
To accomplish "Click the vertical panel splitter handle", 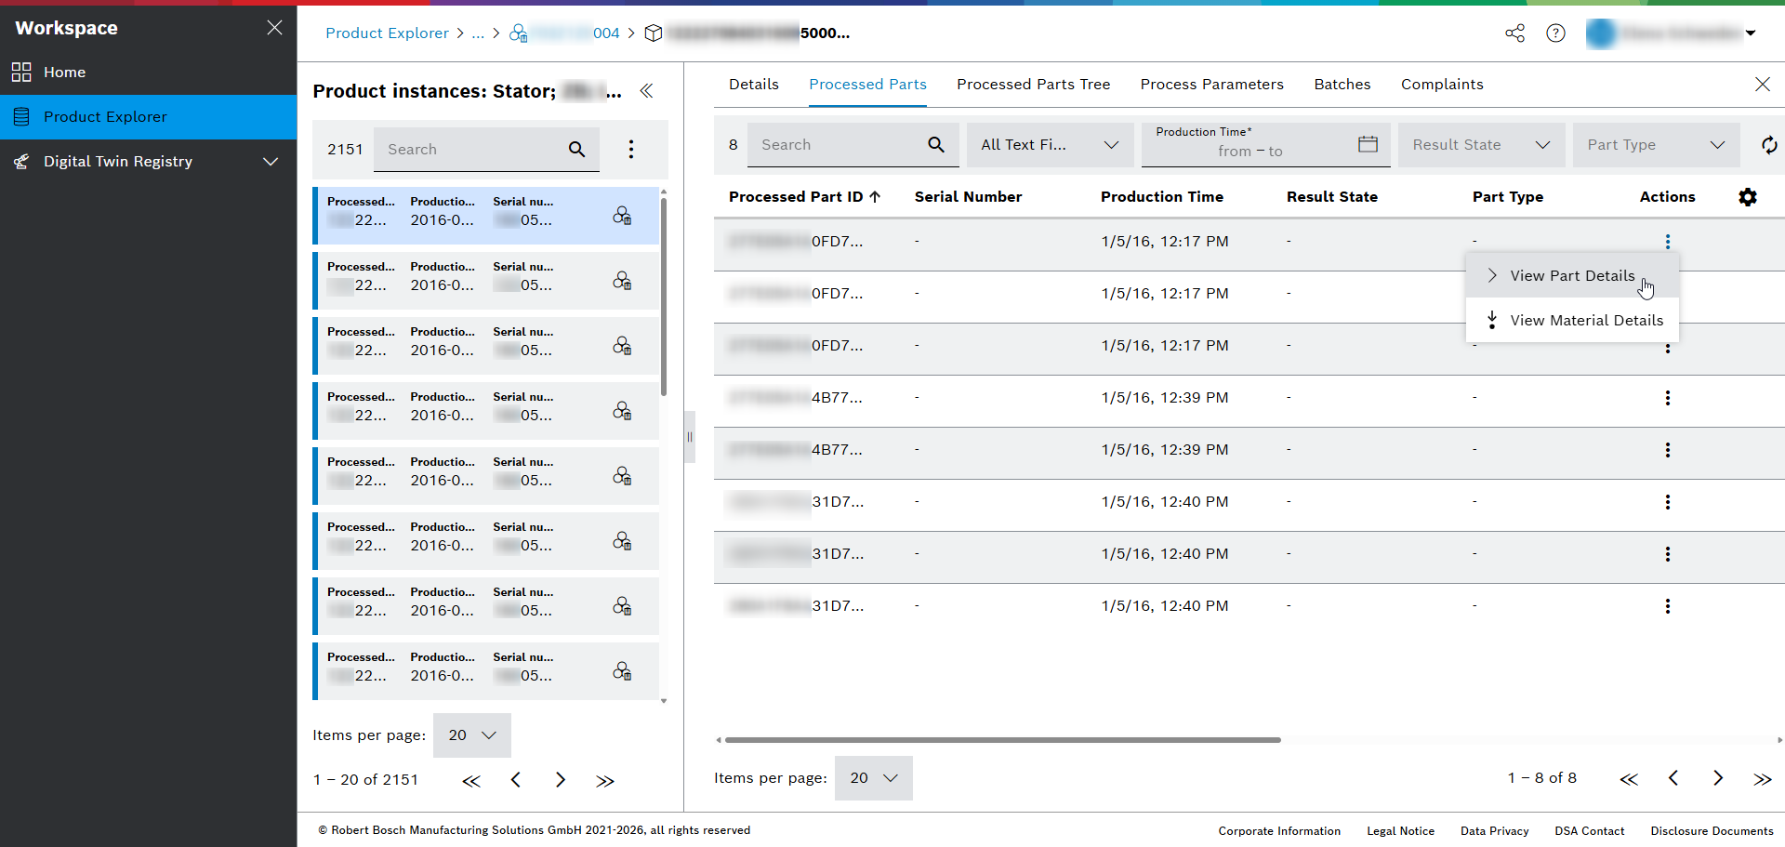I will pyautogui.click(x=690, y=437).
